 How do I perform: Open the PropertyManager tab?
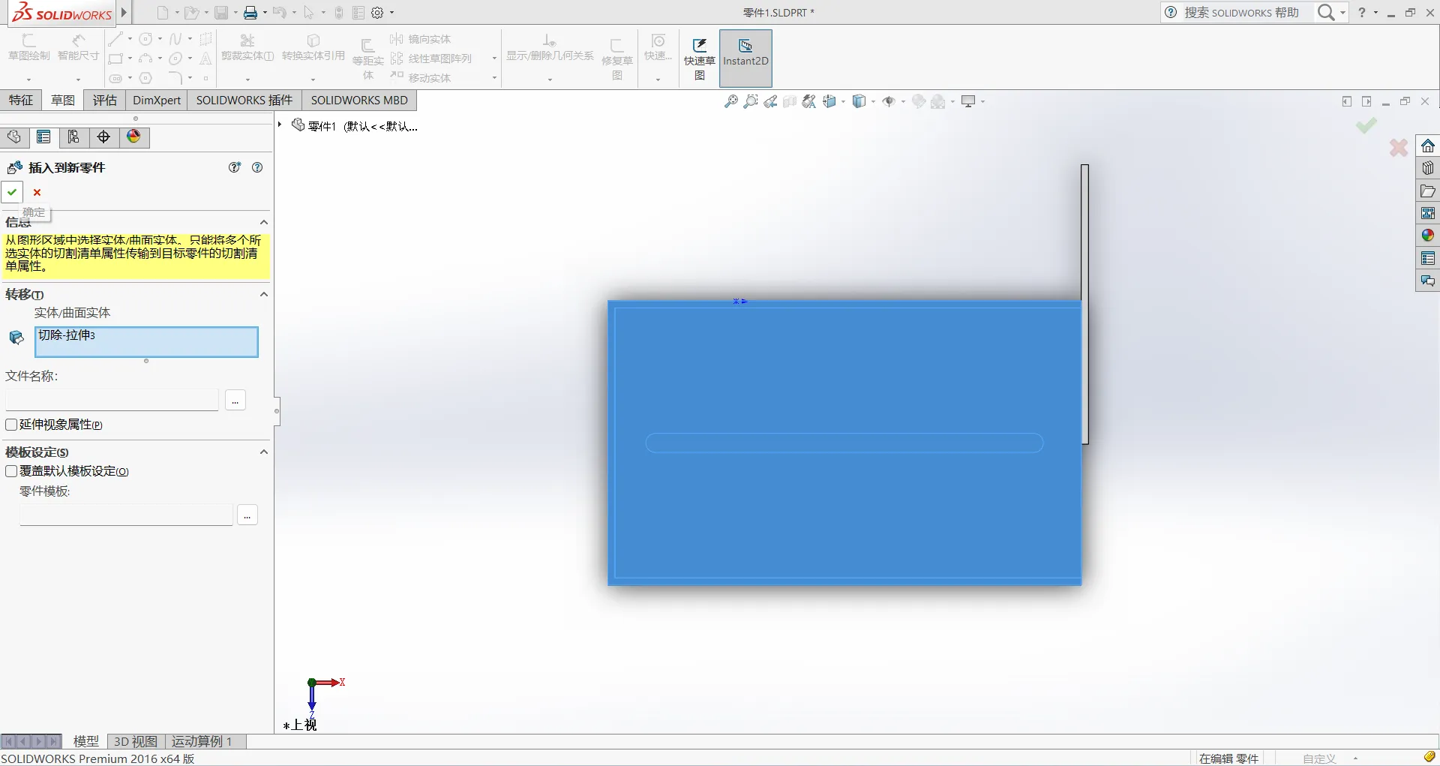(x=43, y=137)
